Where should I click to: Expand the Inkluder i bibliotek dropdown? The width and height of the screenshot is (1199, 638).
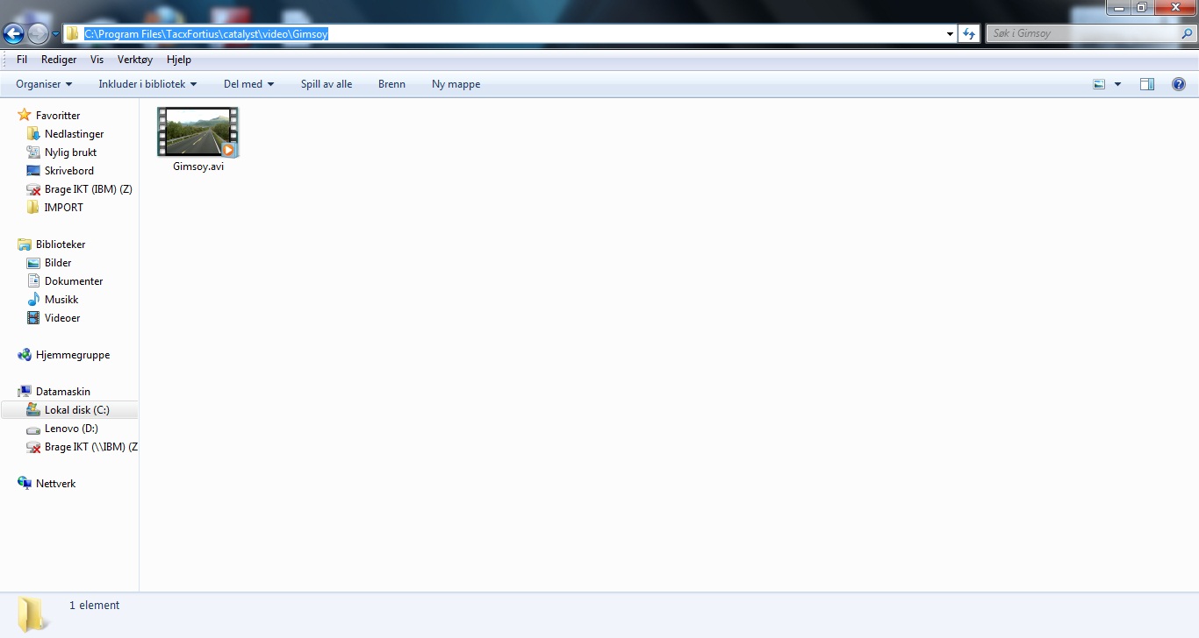[147, 84]
